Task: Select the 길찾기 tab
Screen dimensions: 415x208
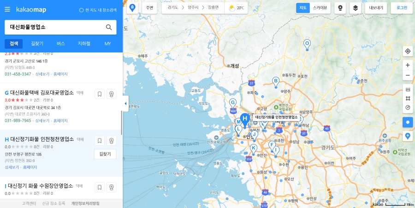Action: [x=37, y=44]
